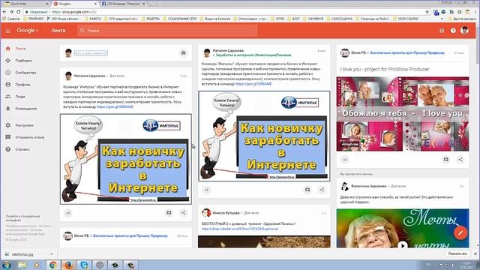The image size is (480, 270).
Task: Switch to the Facebook browser tab
Action: point(124,4)
